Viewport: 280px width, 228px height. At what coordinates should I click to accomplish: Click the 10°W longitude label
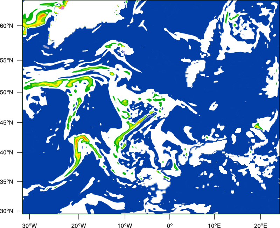[x=125, y=226]
